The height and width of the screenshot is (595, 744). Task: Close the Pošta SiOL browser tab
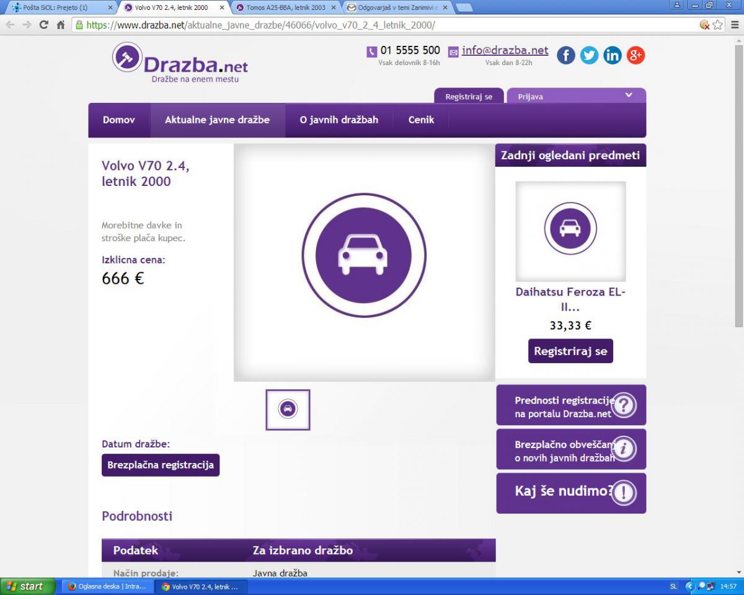pos(110,8)
